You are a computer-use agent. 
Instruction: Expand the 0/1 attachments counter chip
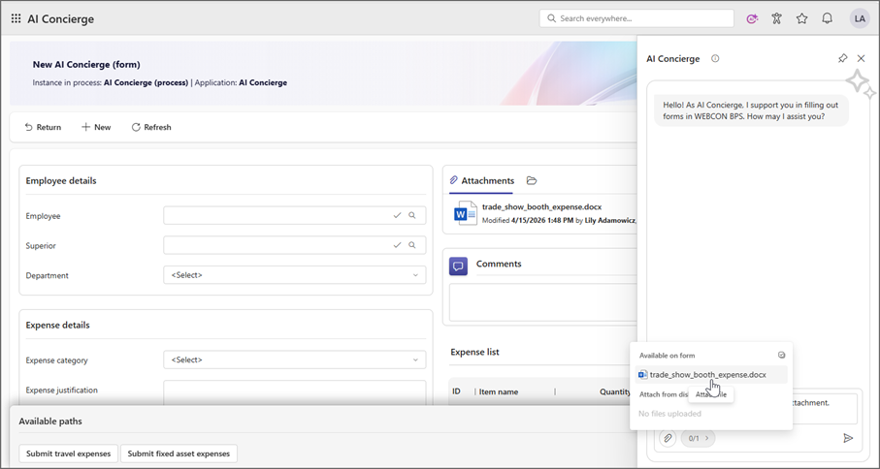click(x=698, y=439)
